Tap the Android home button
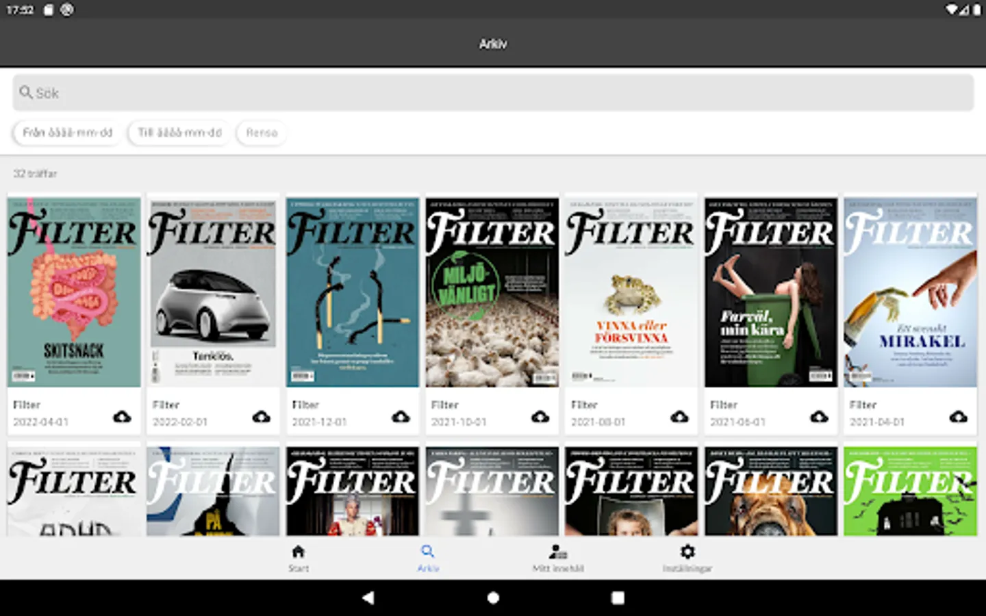The width and height of the screenshot is (986, 616). click(x=493, y=598)
